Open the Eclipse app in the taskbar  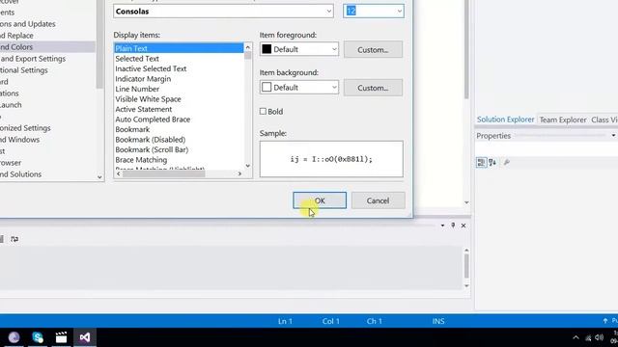pos(14,337)
